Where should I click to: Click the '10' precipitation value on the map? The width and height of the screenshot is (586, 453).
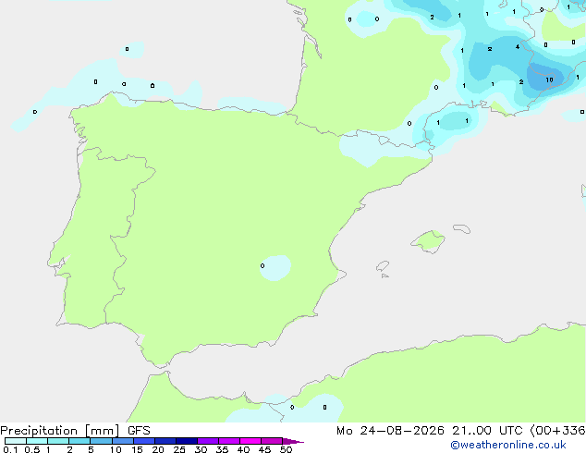549,80
